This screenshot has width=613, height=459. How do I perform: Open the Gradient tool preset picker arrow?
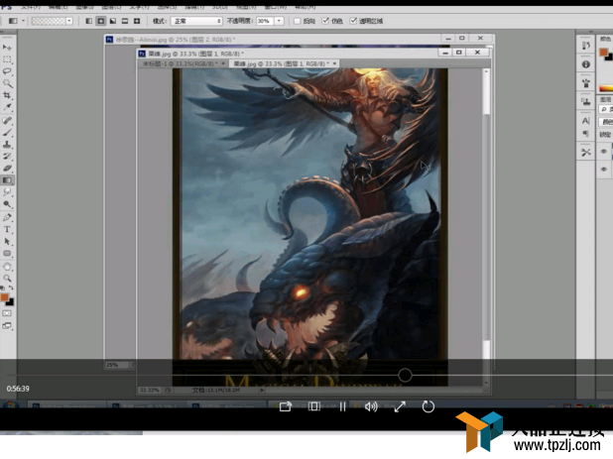click(x=23, y=21)
